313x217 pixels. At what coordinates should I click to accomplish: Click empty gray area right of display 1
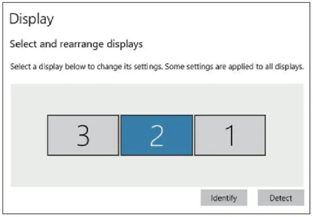tap(284, 135)
